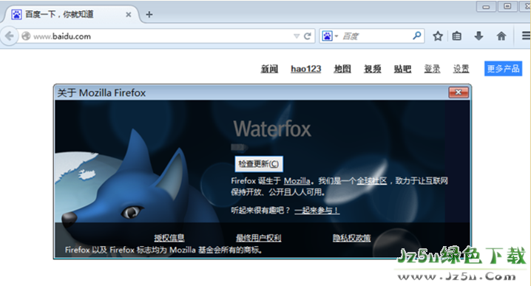
Task: Click the search magnifier icon
Action: [417, 35]
